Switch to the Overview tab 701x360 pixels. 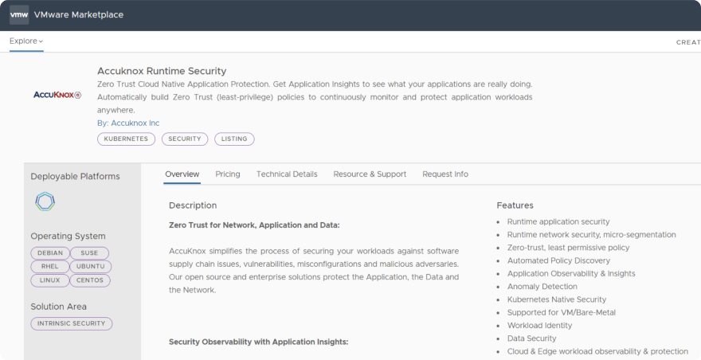click(x=182, y=174)
